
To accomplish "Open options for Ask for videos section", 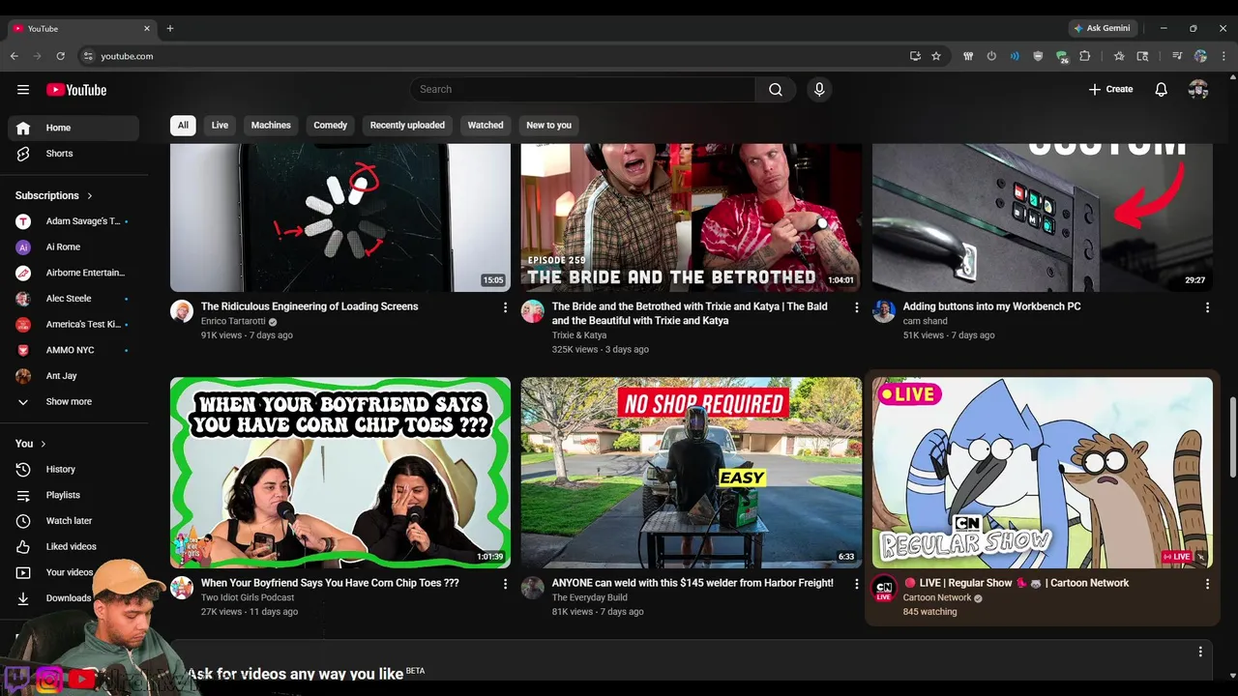I will pos(1200,652).
